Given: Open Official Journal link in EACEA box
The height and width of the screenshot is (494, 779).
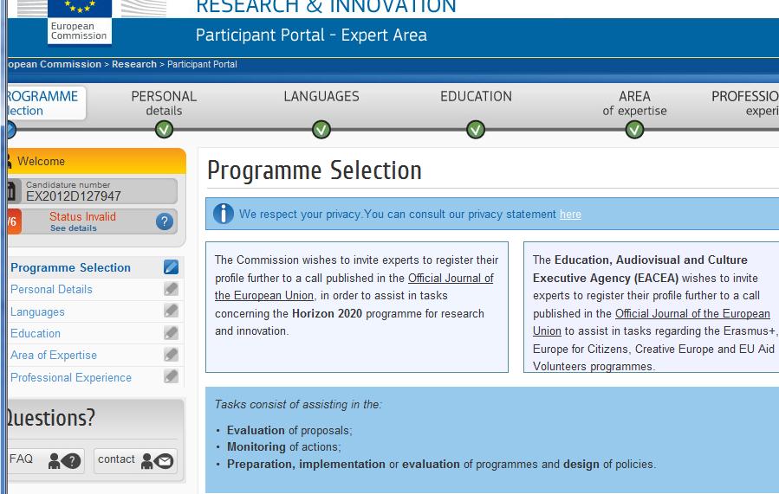Looking at the screenshot, I should 652,322.
